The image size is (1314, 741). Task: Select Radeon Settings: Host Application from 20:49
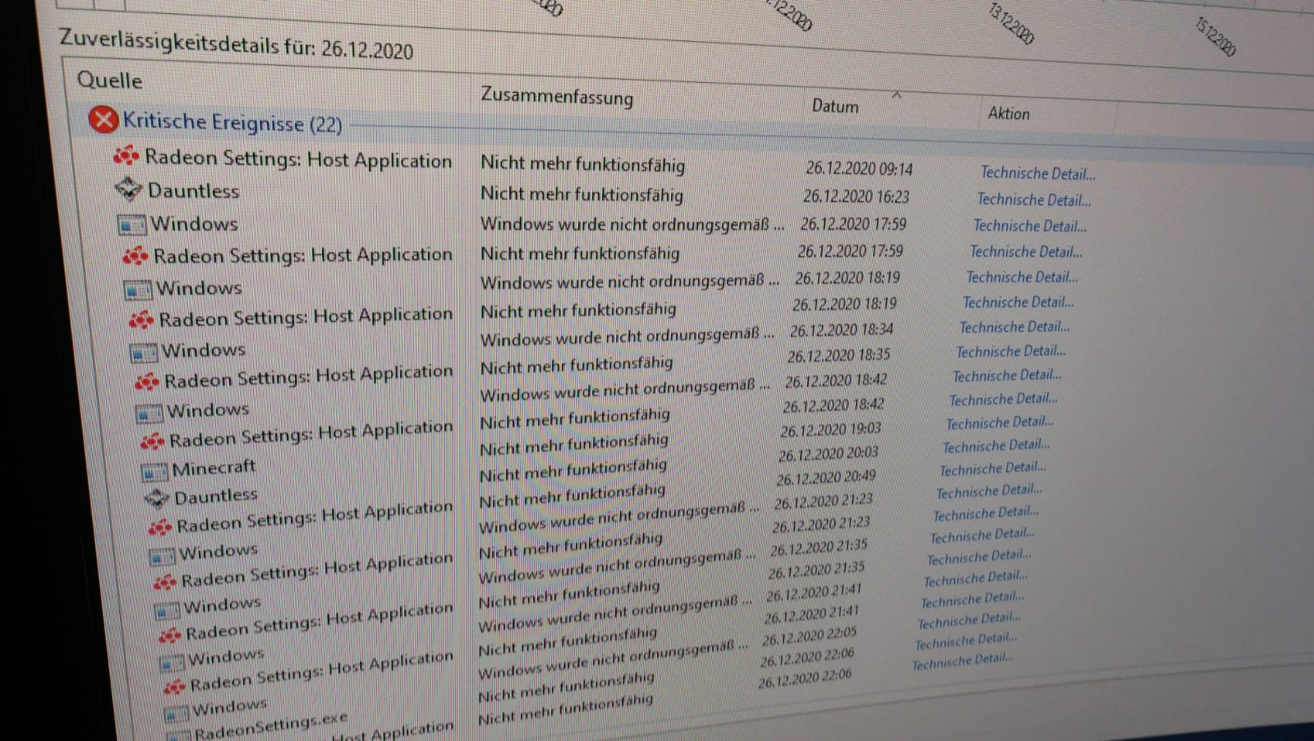pos(315,517)
